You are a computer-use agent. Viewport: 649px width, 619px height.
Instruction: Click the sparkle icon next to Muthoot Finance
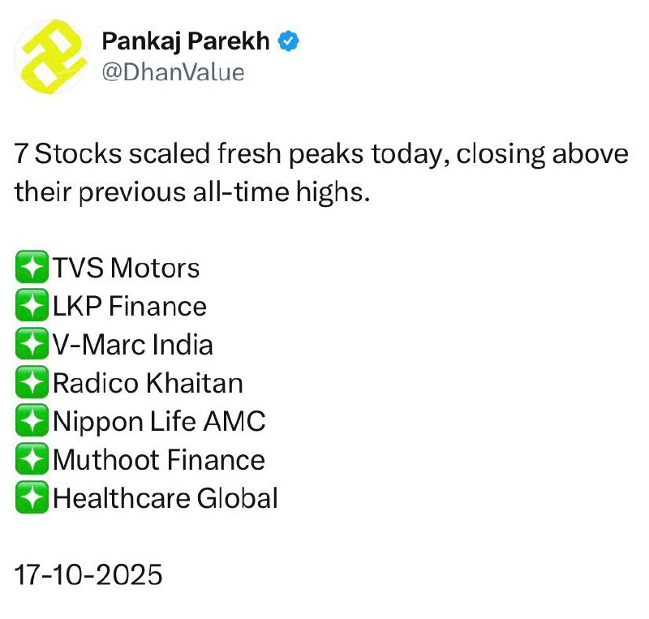click(31, 460)
